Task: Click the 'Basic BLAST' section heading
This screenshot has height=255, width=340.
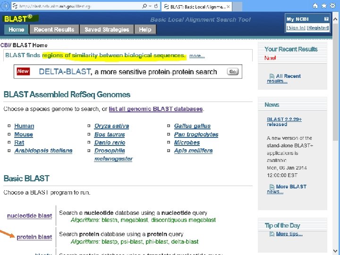Action: tap(26, 178)
